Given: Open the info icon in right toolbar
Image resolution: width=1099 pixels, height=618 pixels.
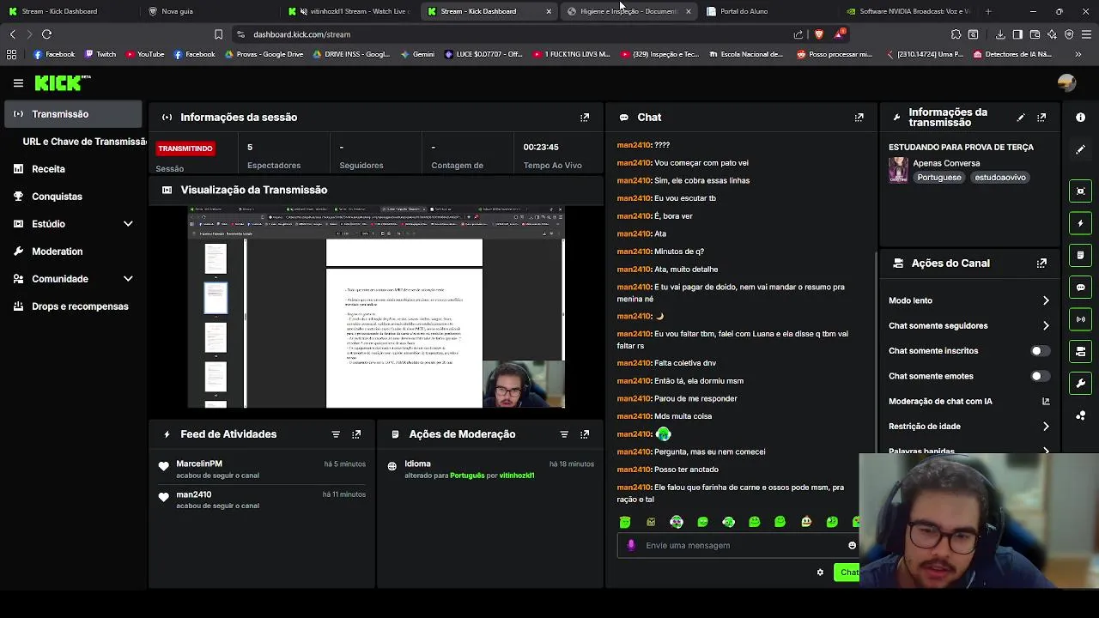Looking at the screenshot, I should [1081, 118].
